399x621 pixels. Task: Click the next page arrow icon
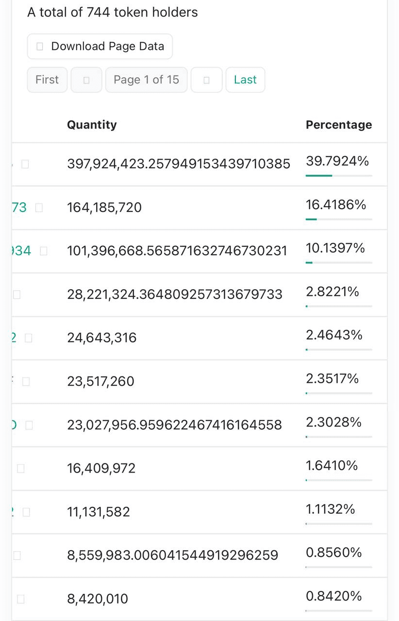[x=206, y=80]
